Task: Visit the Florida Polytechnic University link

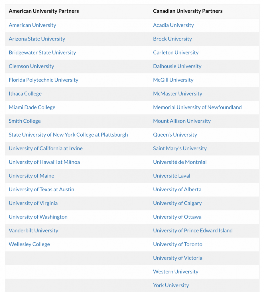Action: [x=43, y=80]
